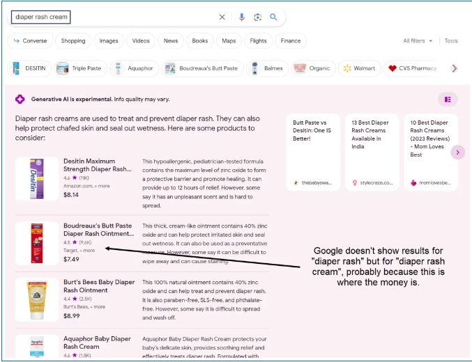This screenshot has width=472, height=362.
Task: Switch to the Videos tab
Action: point(141,41)
